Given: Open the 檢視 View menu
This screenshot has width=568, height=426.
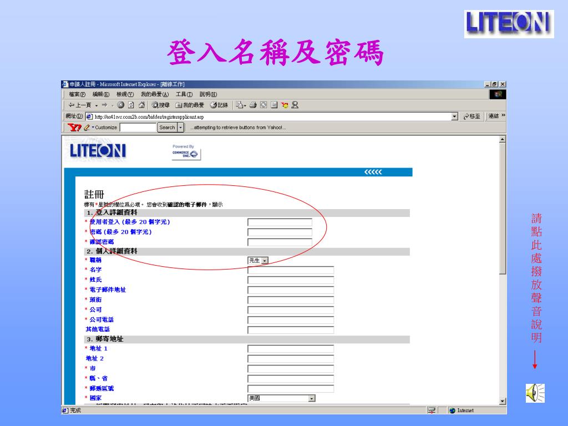Looking at the screenshot, I should pos(125,94).
